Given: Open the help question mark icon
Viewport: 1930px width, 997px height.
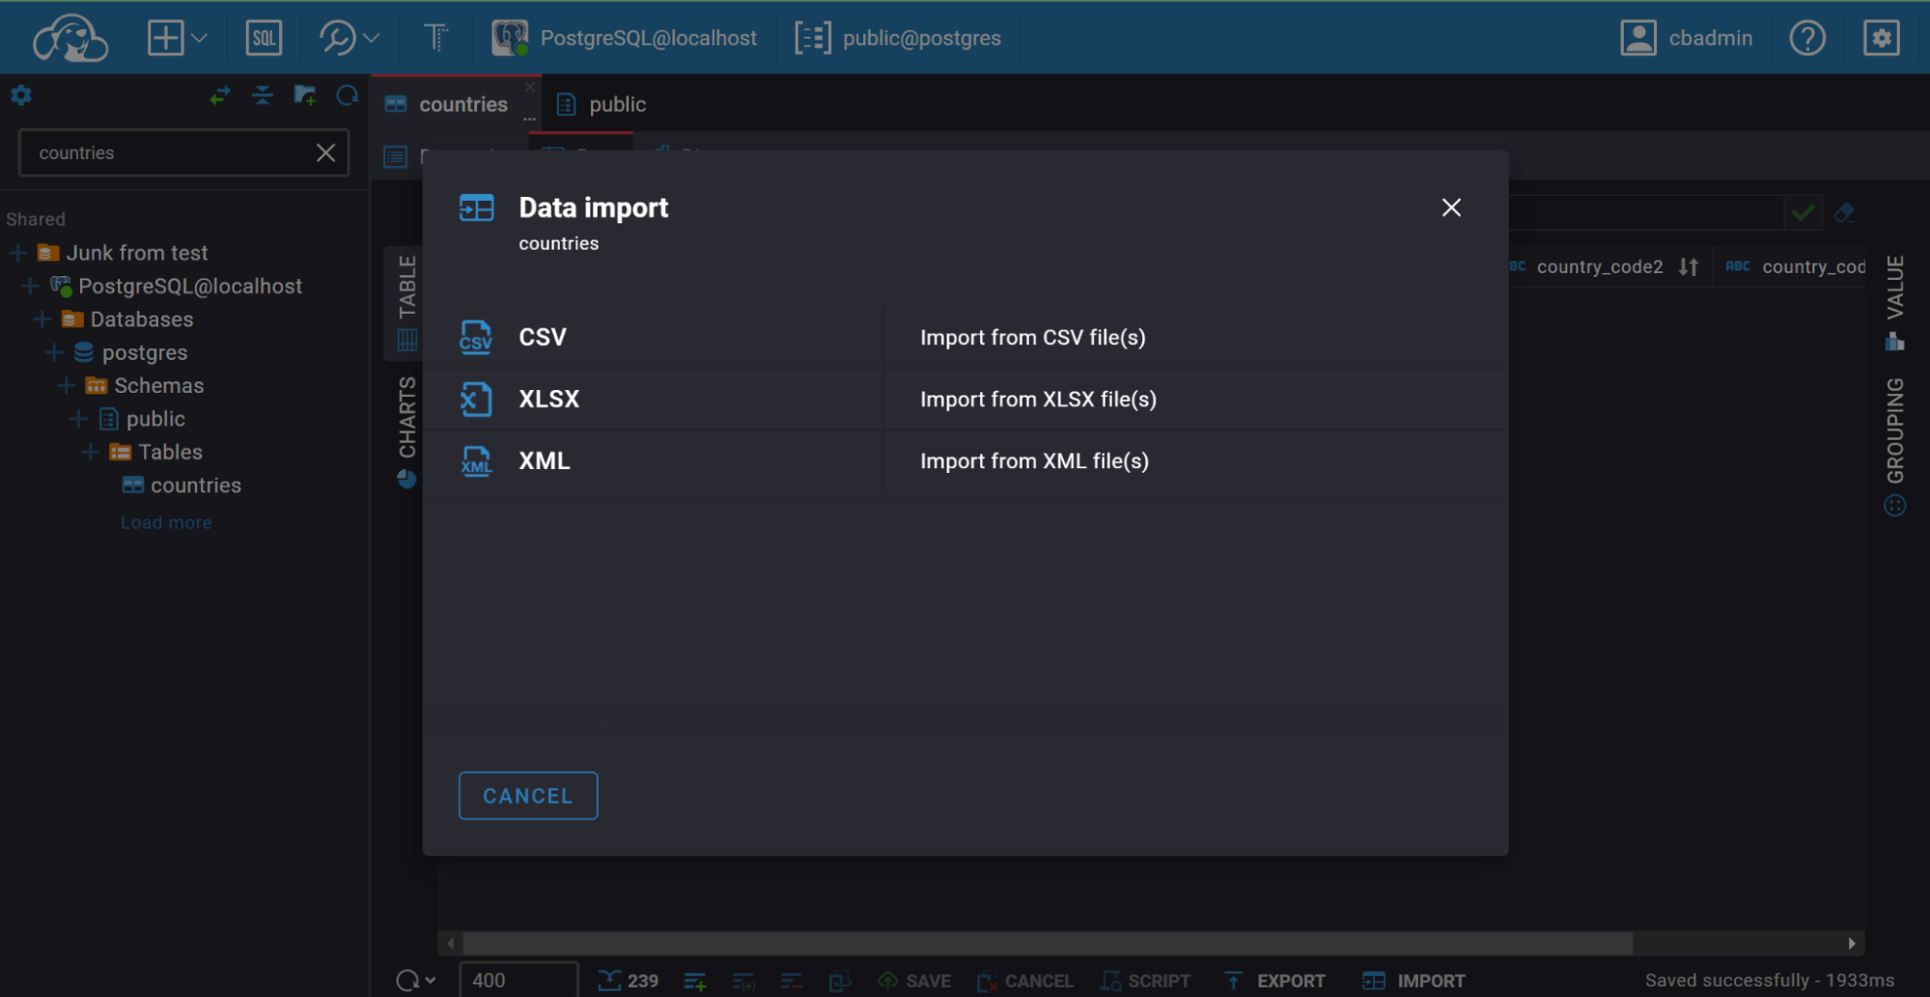Looking at the screenshot, I should click(x=1806, y=39).
